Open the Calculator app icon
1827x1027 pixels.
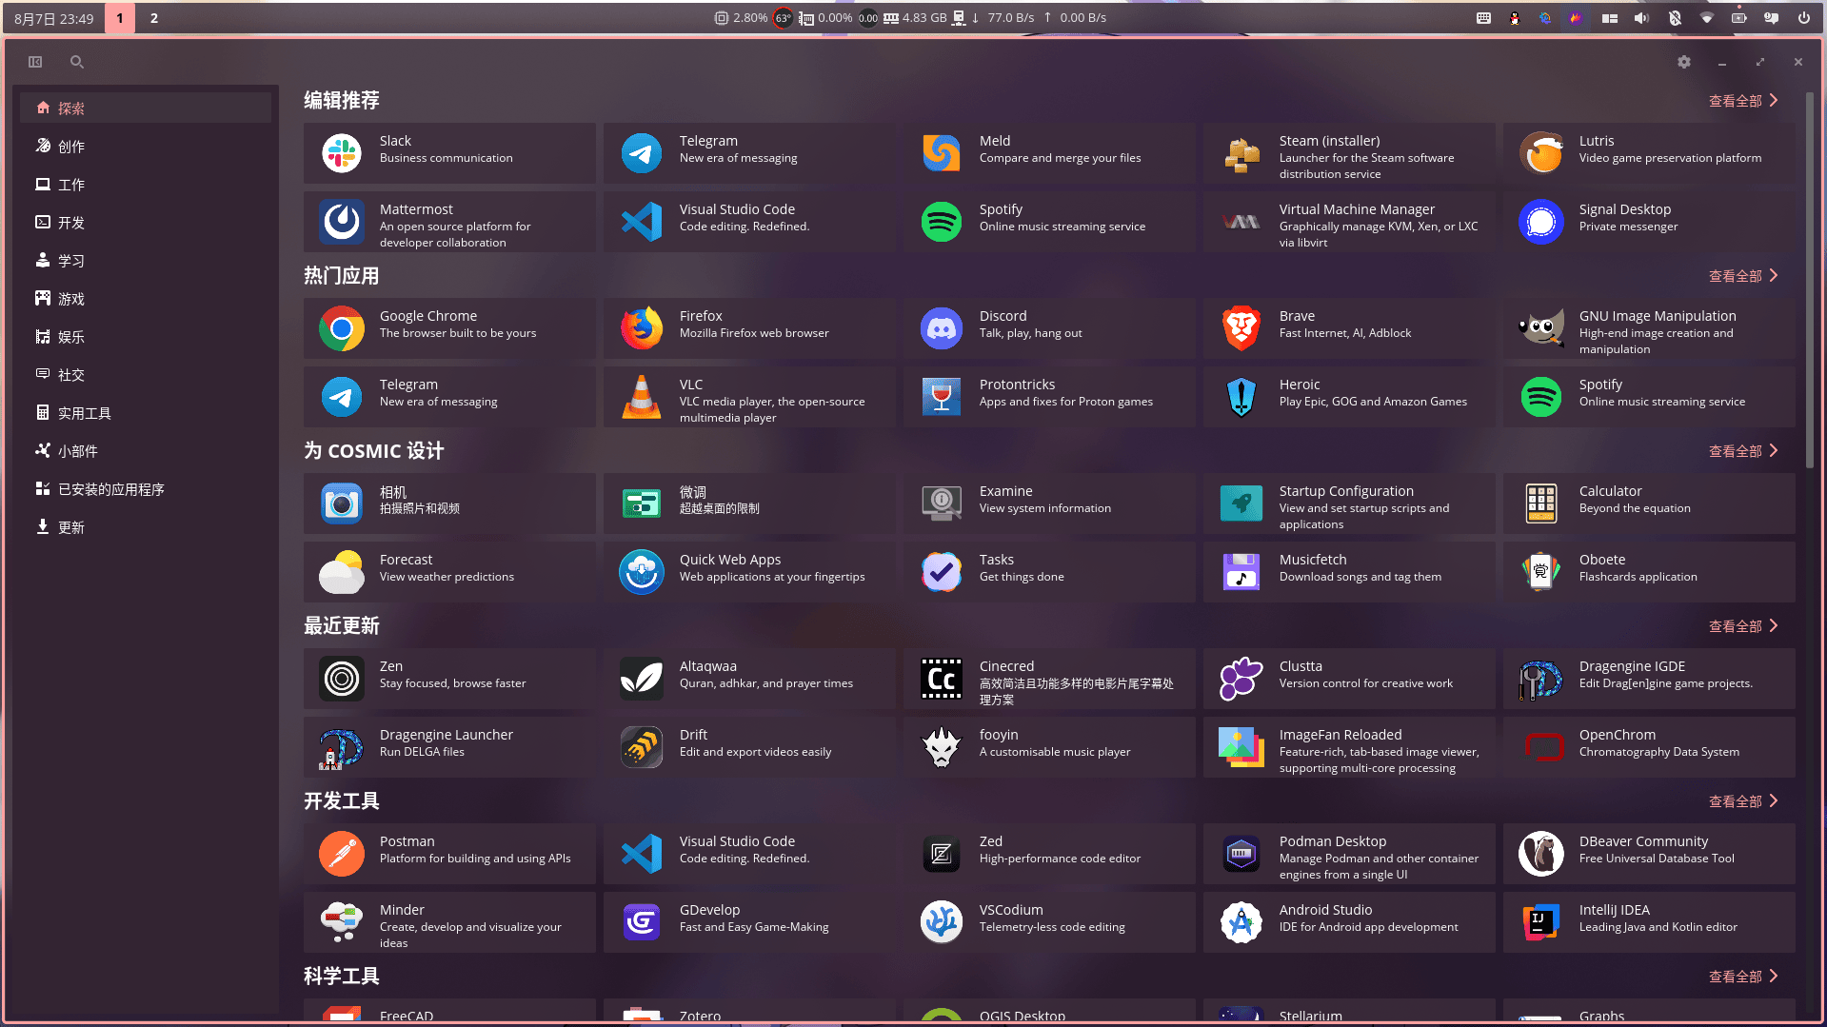1541,504
